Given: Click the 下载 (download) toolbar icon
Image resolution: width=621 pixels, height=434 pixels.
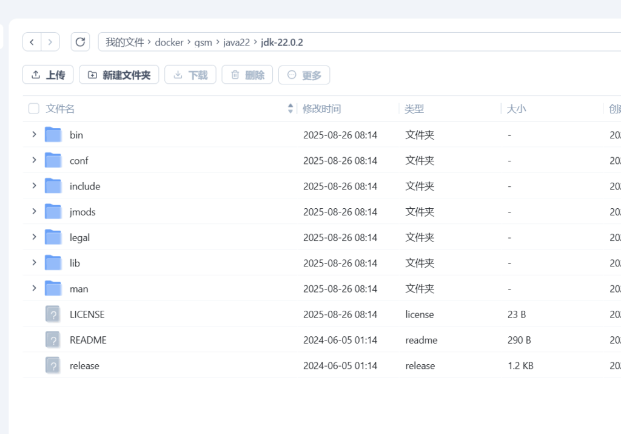Looking at the screenshot, I should (x=178, y=74).
